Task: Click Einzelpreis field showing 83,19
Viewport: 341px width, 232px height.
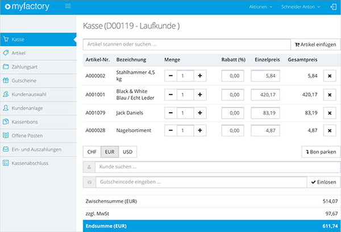Action: pyautogui.click(x=265, y=113)
